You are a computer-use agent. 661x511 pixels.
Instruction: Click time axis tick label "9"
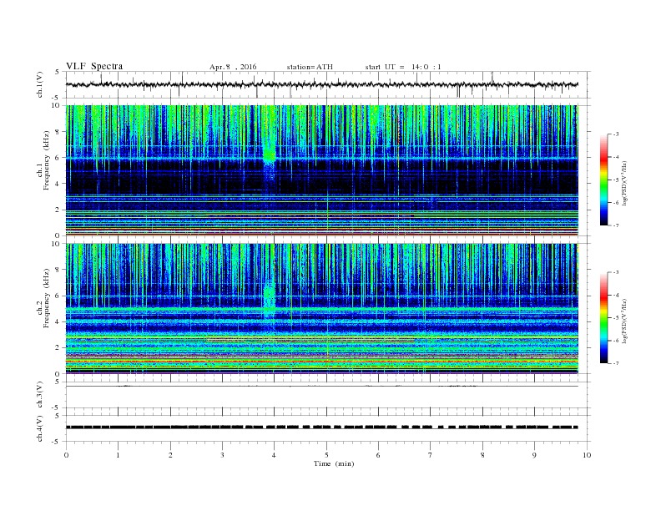(535, 455)
